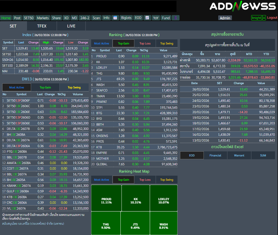This screenshot has height=235, width=278.
Task: Switch to the LIVE tab
Action: [71, 26]
